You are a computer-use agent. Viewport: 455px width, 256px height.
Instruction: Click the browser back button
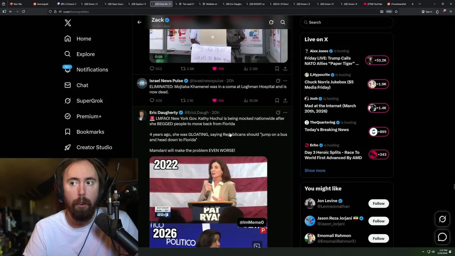click(11, 11)
